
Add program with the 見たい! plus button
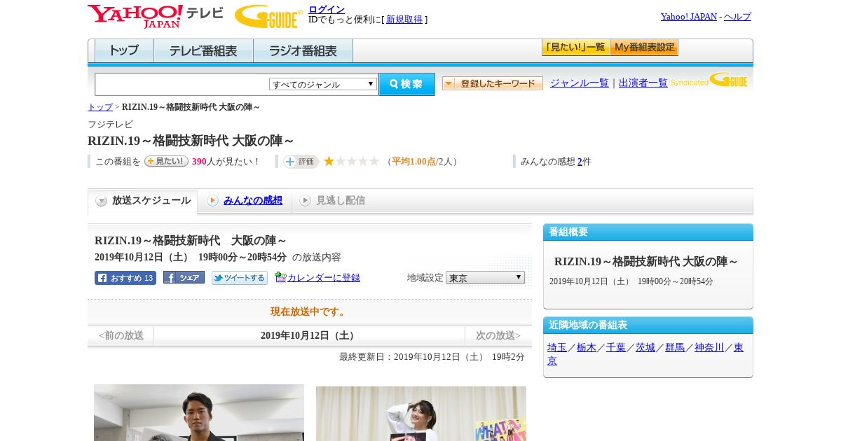click(x=166, y=161)
